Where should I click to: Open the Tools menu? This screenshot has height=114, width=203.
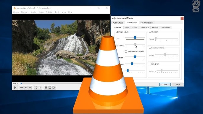point(57,12)
